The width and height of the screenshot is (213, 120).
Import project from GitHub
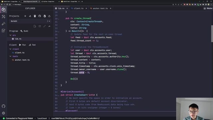coord(40,16)
